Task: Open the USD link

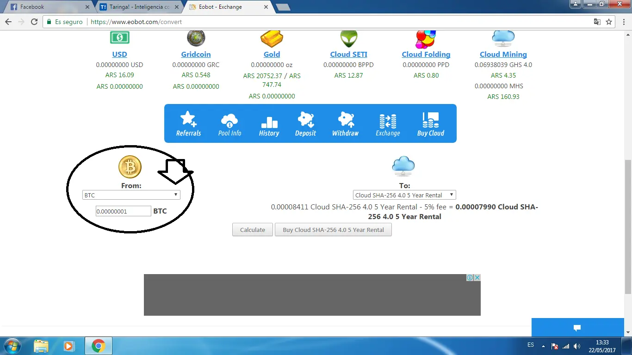Action: pos(119,54)
